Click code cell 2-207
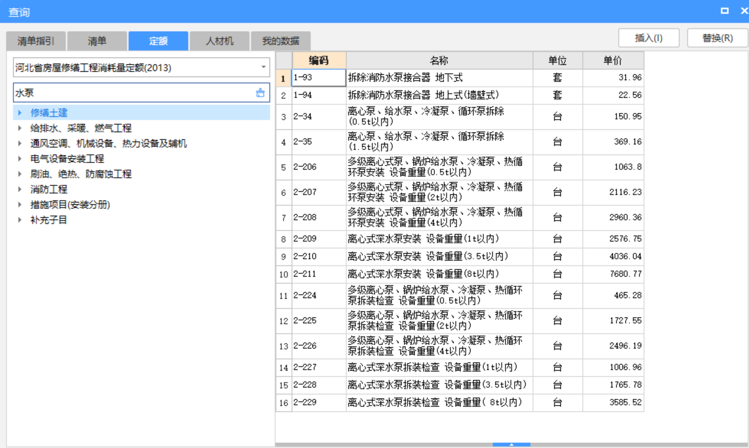 pyautogui.click(x=319, y=192)
